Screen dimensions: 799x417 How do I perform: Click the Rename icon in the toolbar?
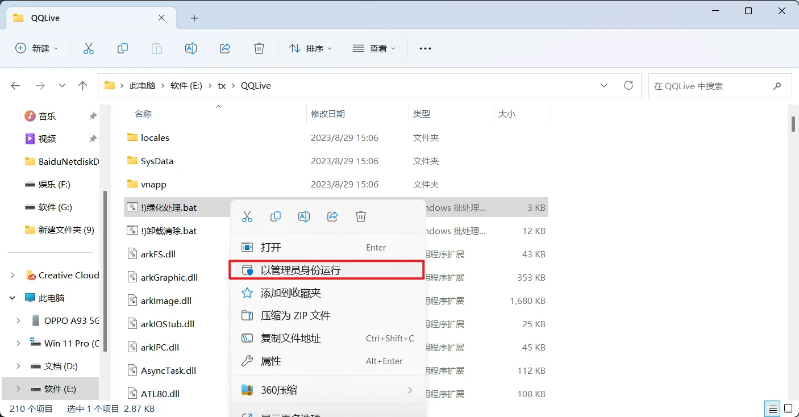tap(191, 49)
